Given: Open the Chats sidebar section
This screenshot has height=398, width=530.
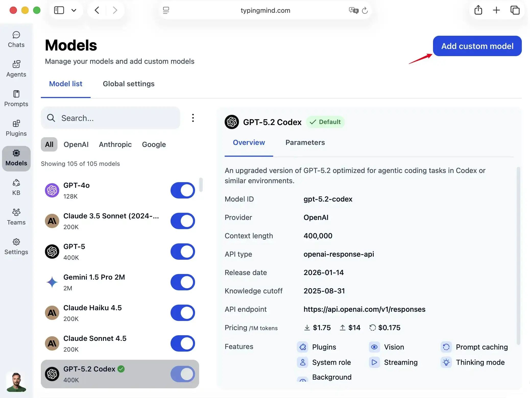Looking at the screenshot, I should pos(16,40).
